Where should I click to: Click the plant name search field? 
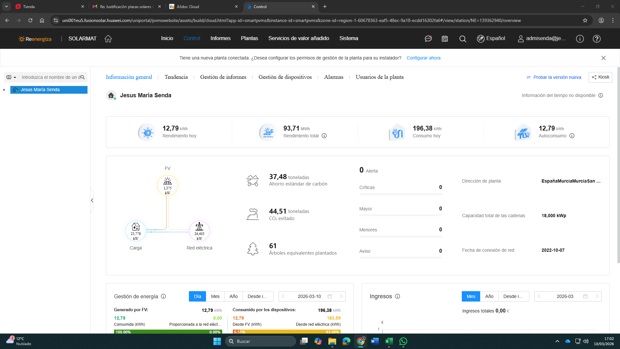(x=50, y=77)
